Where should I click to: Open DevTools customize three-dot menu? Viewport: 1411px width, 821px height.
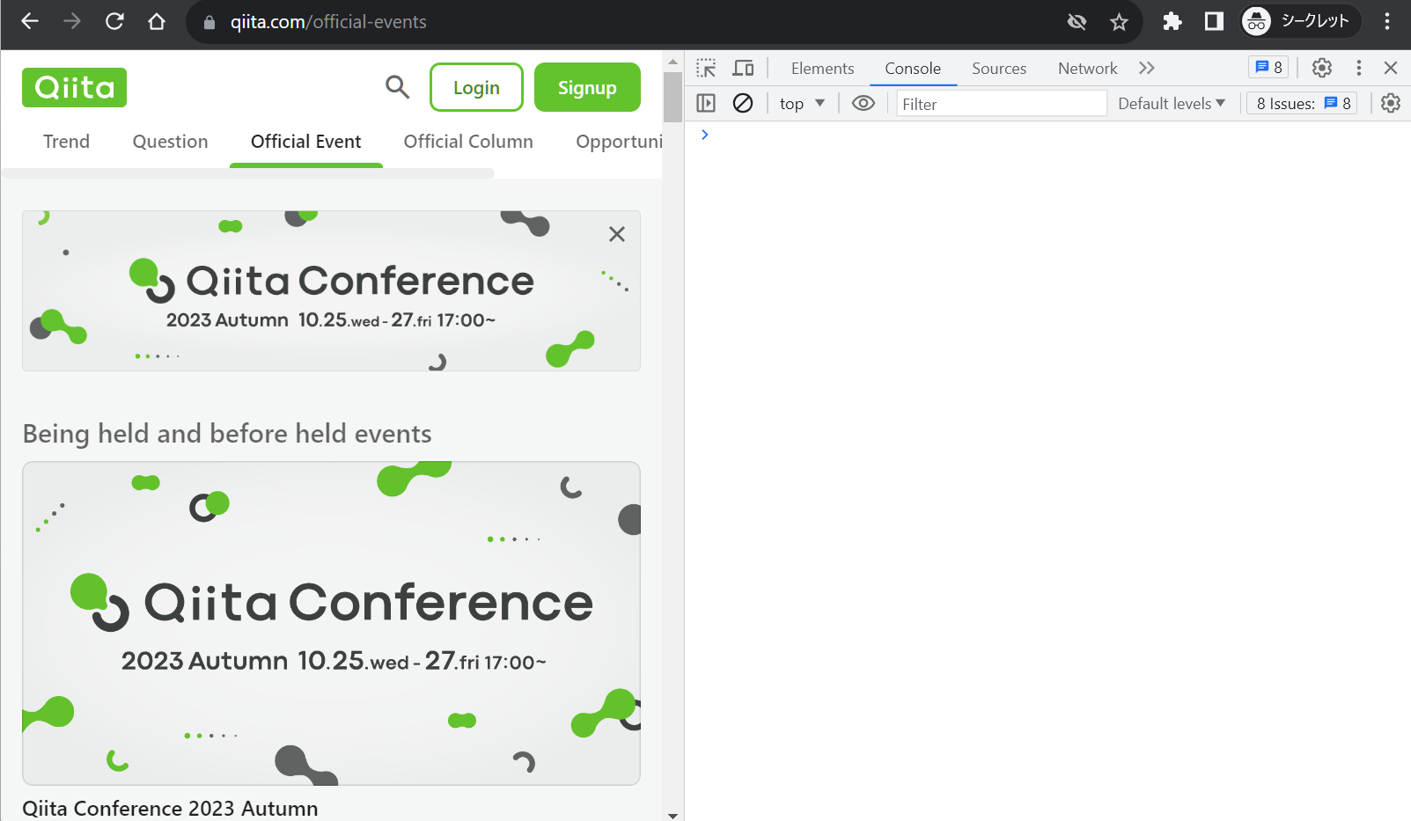[x=1359, y=68]
